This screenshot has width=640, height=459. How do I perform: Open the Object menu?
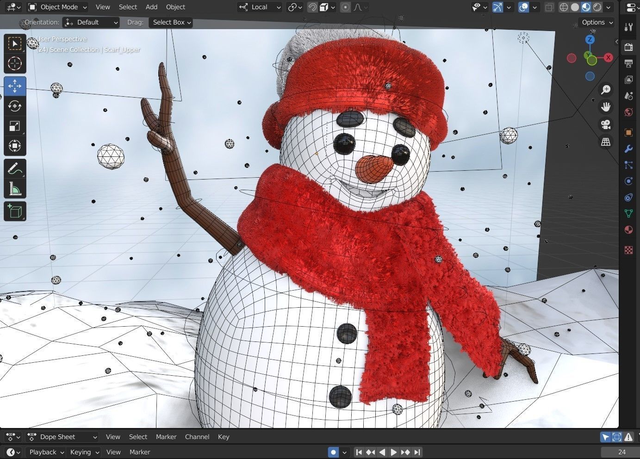click(x=175, y=7)
